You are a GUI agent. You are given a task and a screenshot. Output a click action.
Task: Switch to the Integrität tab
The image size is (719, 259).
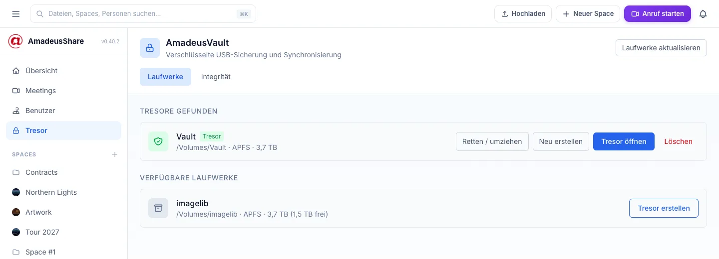pos(216,77)
